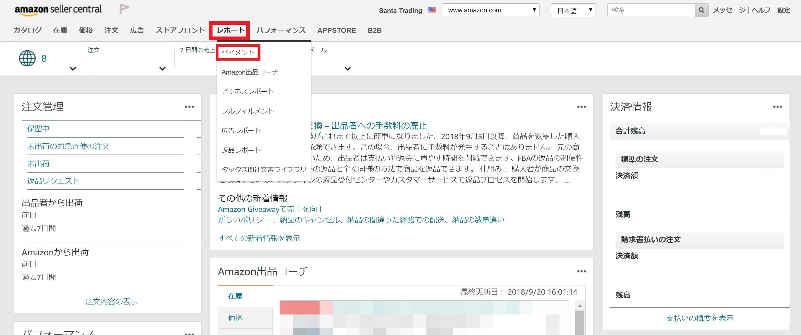Click the globe marketplaces icon
This screenshot has width=801, height=335.
pos(27,58)
